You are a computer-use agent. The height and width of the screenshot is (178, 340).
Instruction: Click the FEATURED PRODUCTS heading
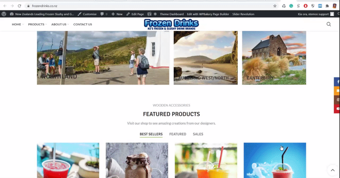[171, 114]
